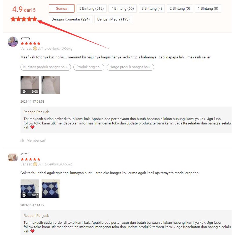Click the Harga produk sangat baik tag
The width and height of the screenshot is (235, 235).
(130, 67)
